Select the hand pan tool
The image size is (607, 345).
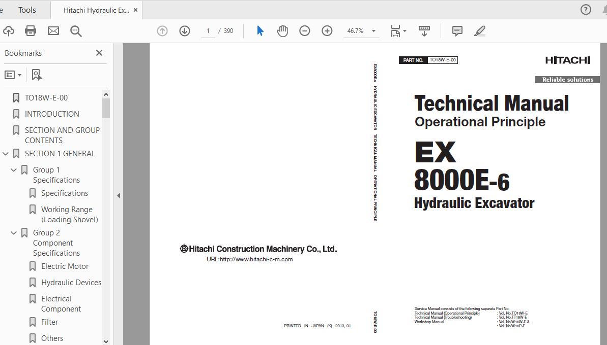click(282, 31)
